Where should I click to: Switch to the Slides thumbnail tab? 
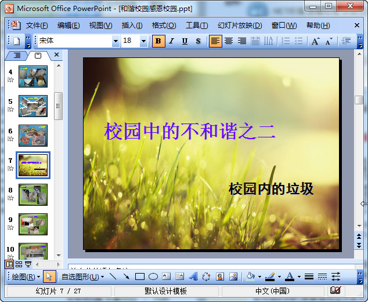click(x=38, y=56)
